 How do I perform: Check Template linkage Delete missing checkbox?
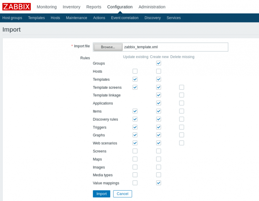tap(181, 95)
